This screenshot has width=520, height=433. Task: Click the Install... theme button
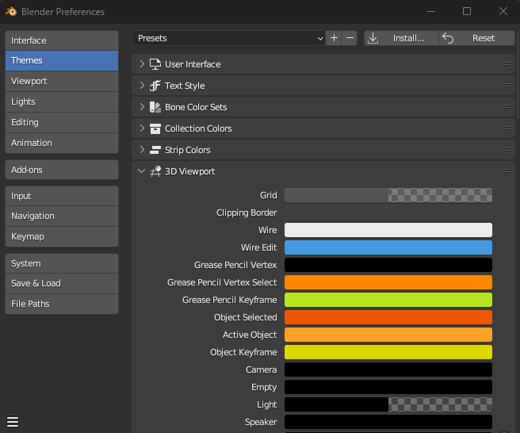[x=401, y=38]
